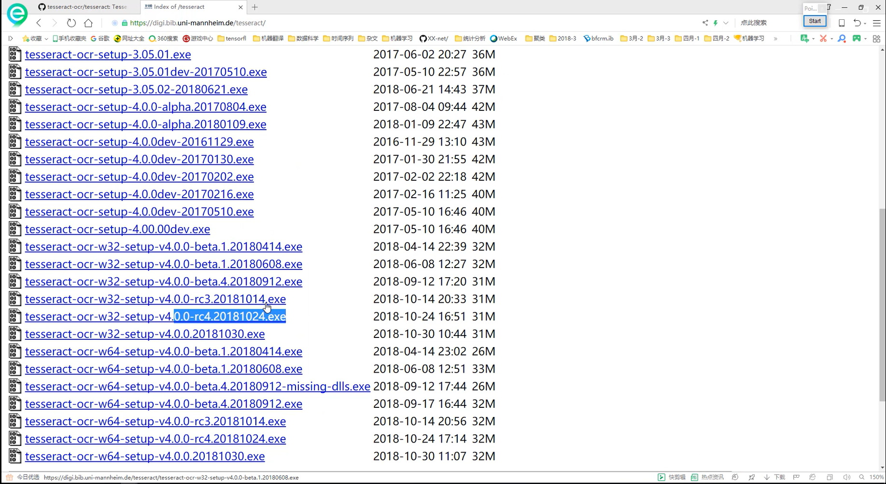Close the 'Index of /tesseract' tab
The width and height of the screenshot is (886, 484).
tap(241, 7)
